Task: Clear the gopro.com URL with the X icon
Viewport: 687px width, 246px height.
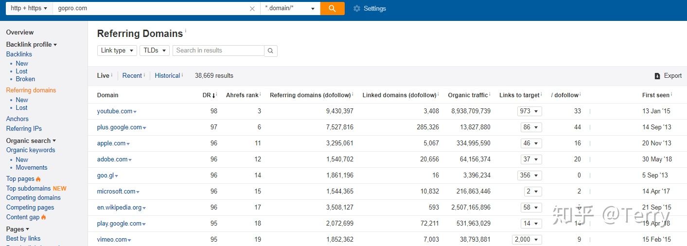Action: click(x=252, y=8)
